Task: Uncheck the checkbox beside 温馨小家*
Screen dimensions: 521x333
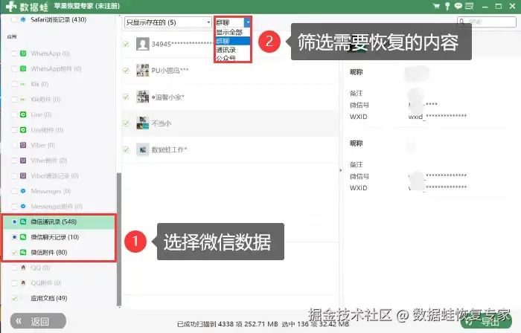Action: (x=126, y=97)
